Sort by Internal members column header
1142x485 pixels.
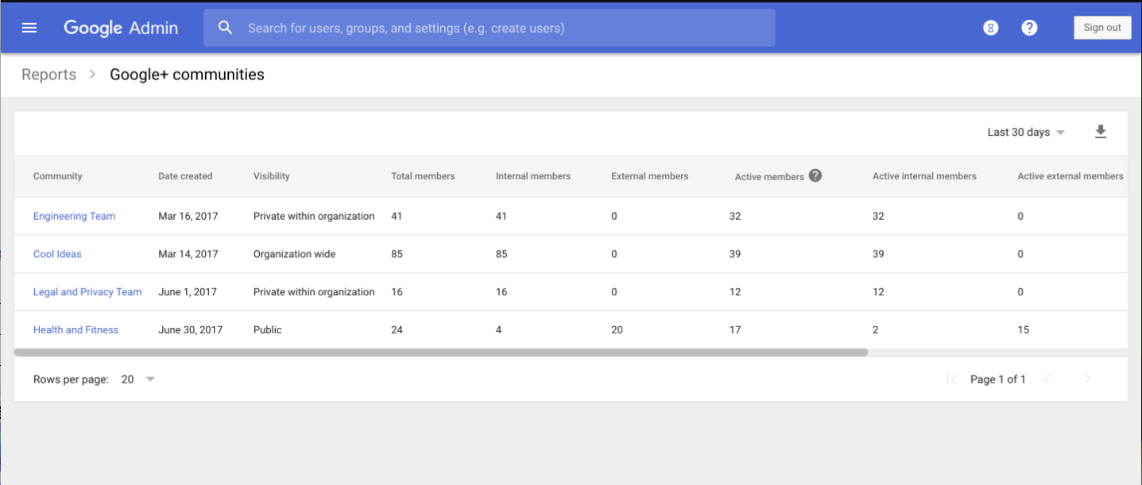click(x=533, y=176)
